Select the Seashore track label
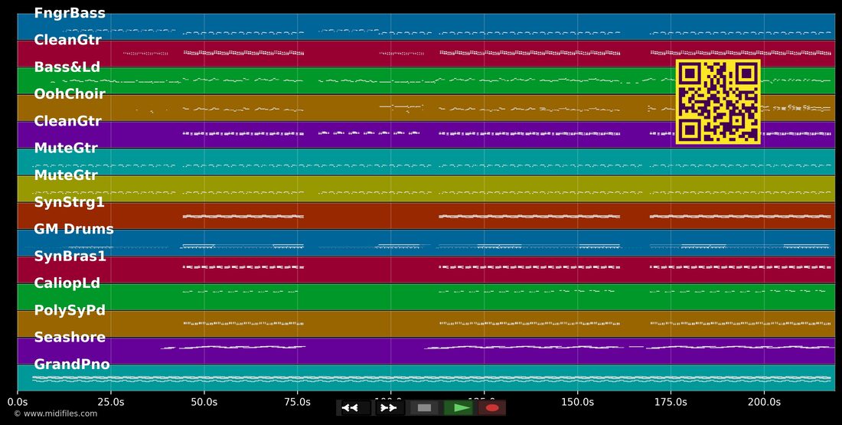 [70, 337]
